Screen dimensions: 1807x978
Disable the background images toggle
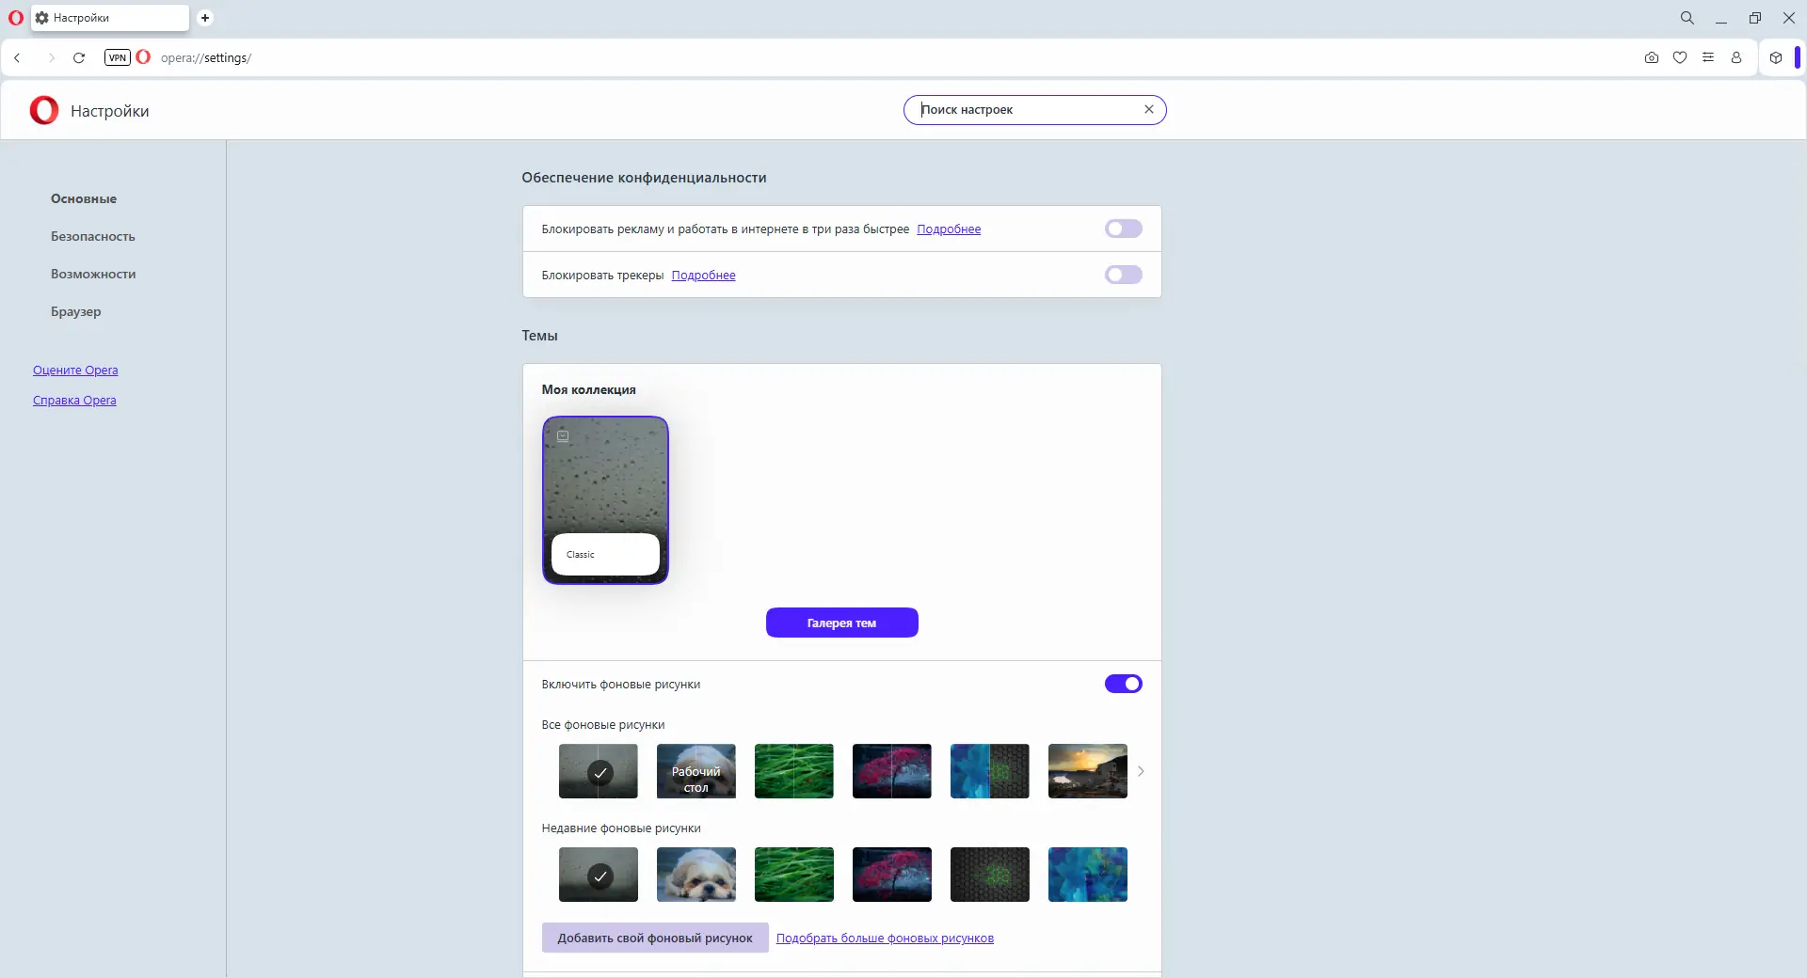point(1123,684)
